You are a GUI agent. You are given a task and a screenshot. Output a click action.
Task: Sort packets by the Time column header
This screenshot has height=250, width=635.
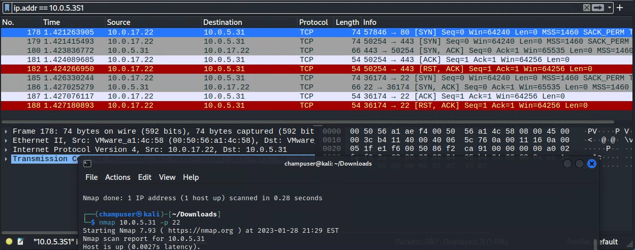click(51, 22)
